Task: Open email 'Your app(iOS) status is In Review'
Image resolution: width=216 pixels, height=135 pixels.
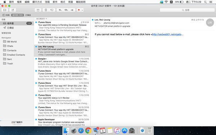Action: 62,99
